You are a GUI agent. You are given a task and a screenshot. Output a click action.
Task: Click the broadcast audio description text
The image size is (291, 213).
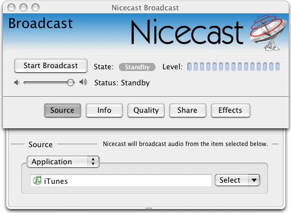coord(185,144)
